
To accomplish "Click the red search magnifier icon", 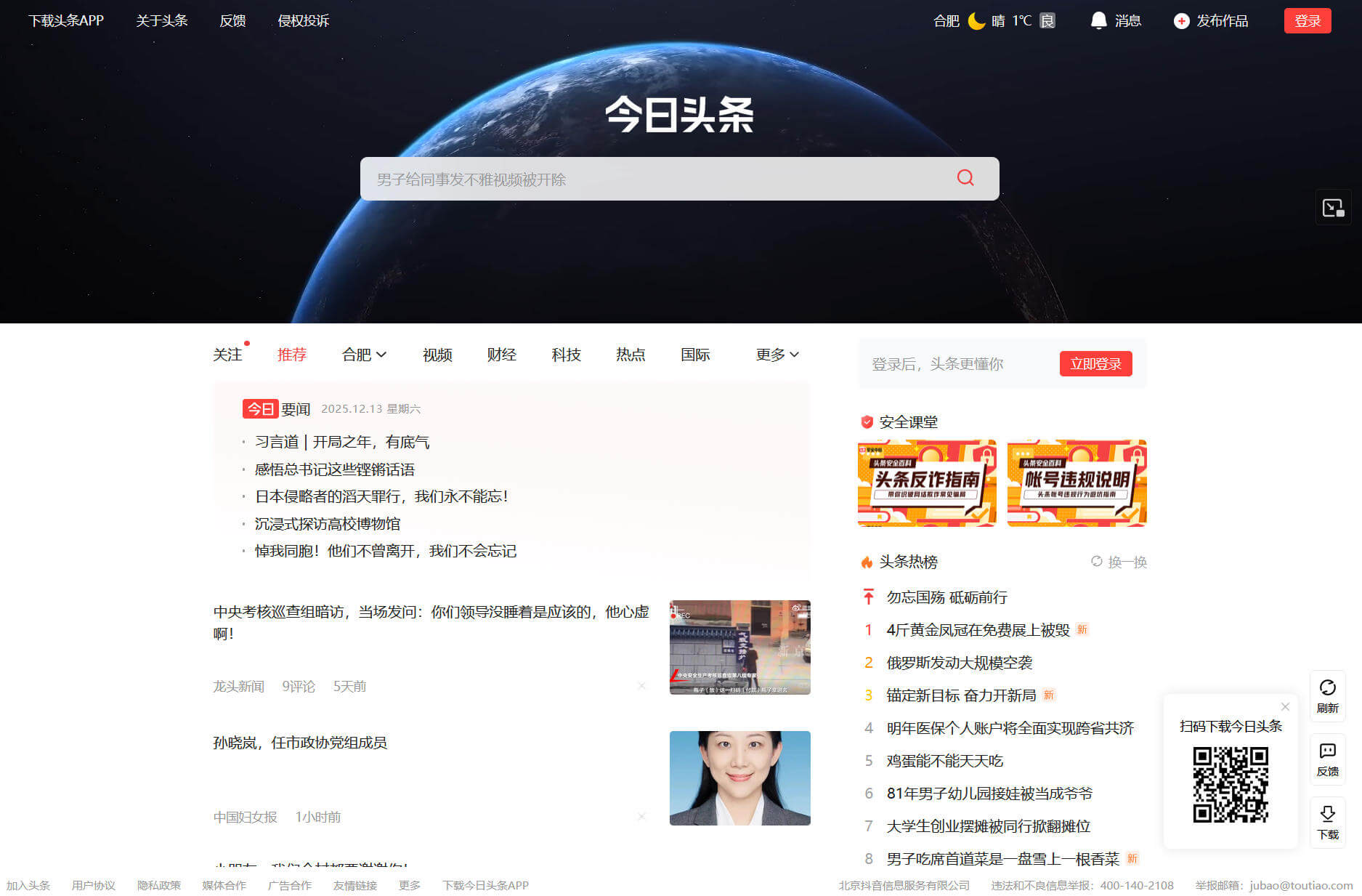I will (x=965, y=178).
